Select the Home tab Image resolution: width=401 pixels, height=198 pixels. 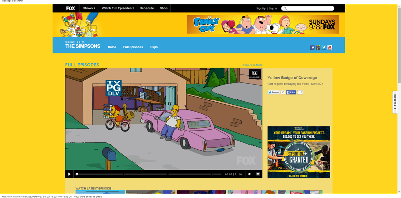(112, 47)
